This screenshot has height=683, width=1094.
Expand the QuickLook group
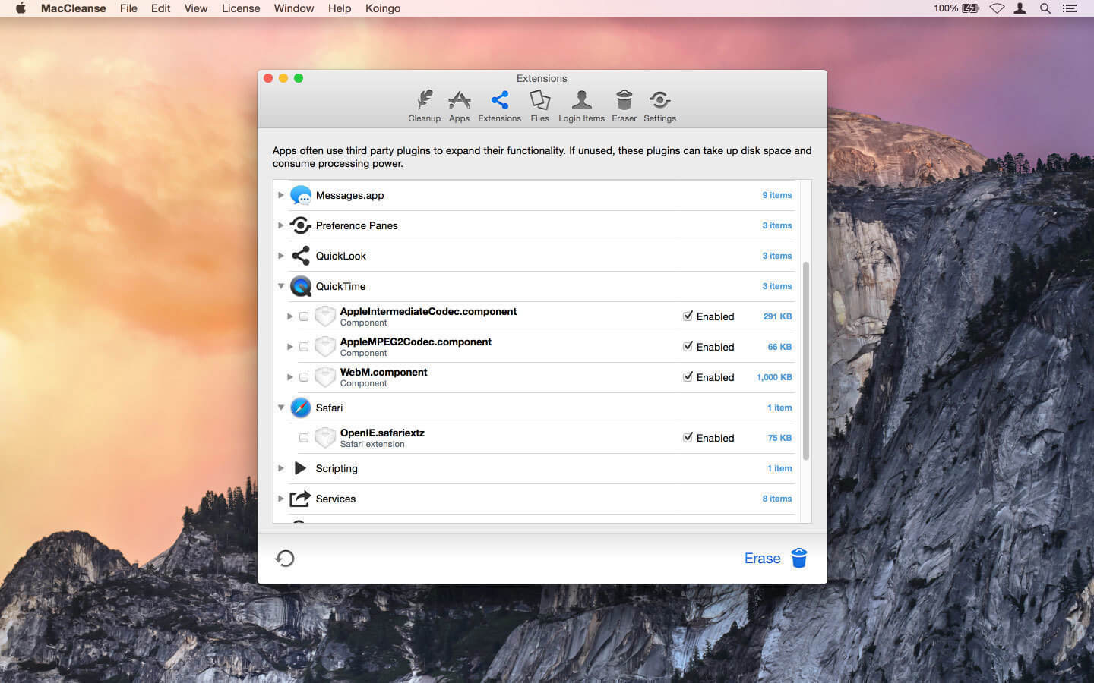click(x=281, y=256)
